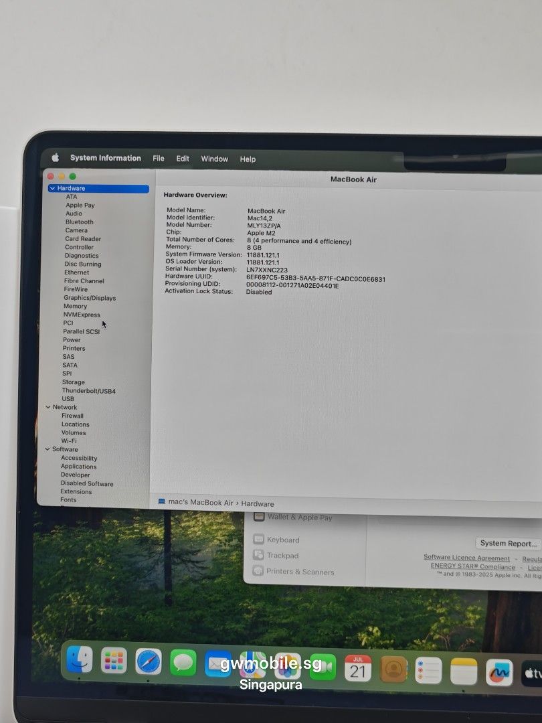Select Graphics/Displays in the sidebar
Screen dimensions: 542x723
(x=90, y=298)
